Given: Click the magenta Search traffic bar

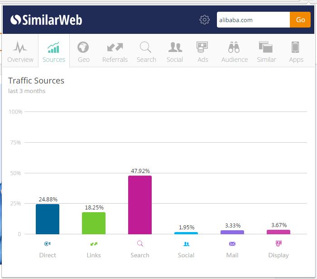Looking at the screenshot, I should [140, 205].
